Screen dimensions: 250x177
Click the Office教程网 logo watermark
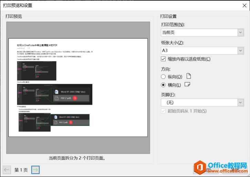(x=221, y=168)
